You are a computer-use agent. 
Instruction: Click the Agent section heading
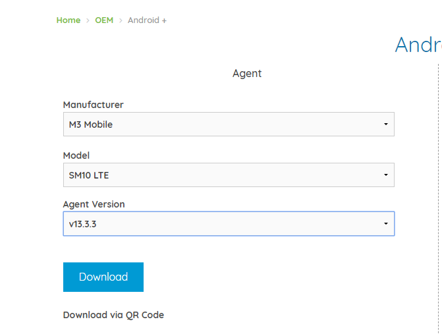pyautogui.click(x=247, y=74)
